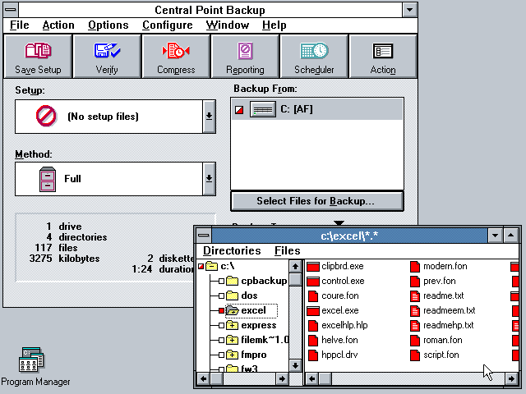Click file list scroll right arrow

tap(511, 379)
